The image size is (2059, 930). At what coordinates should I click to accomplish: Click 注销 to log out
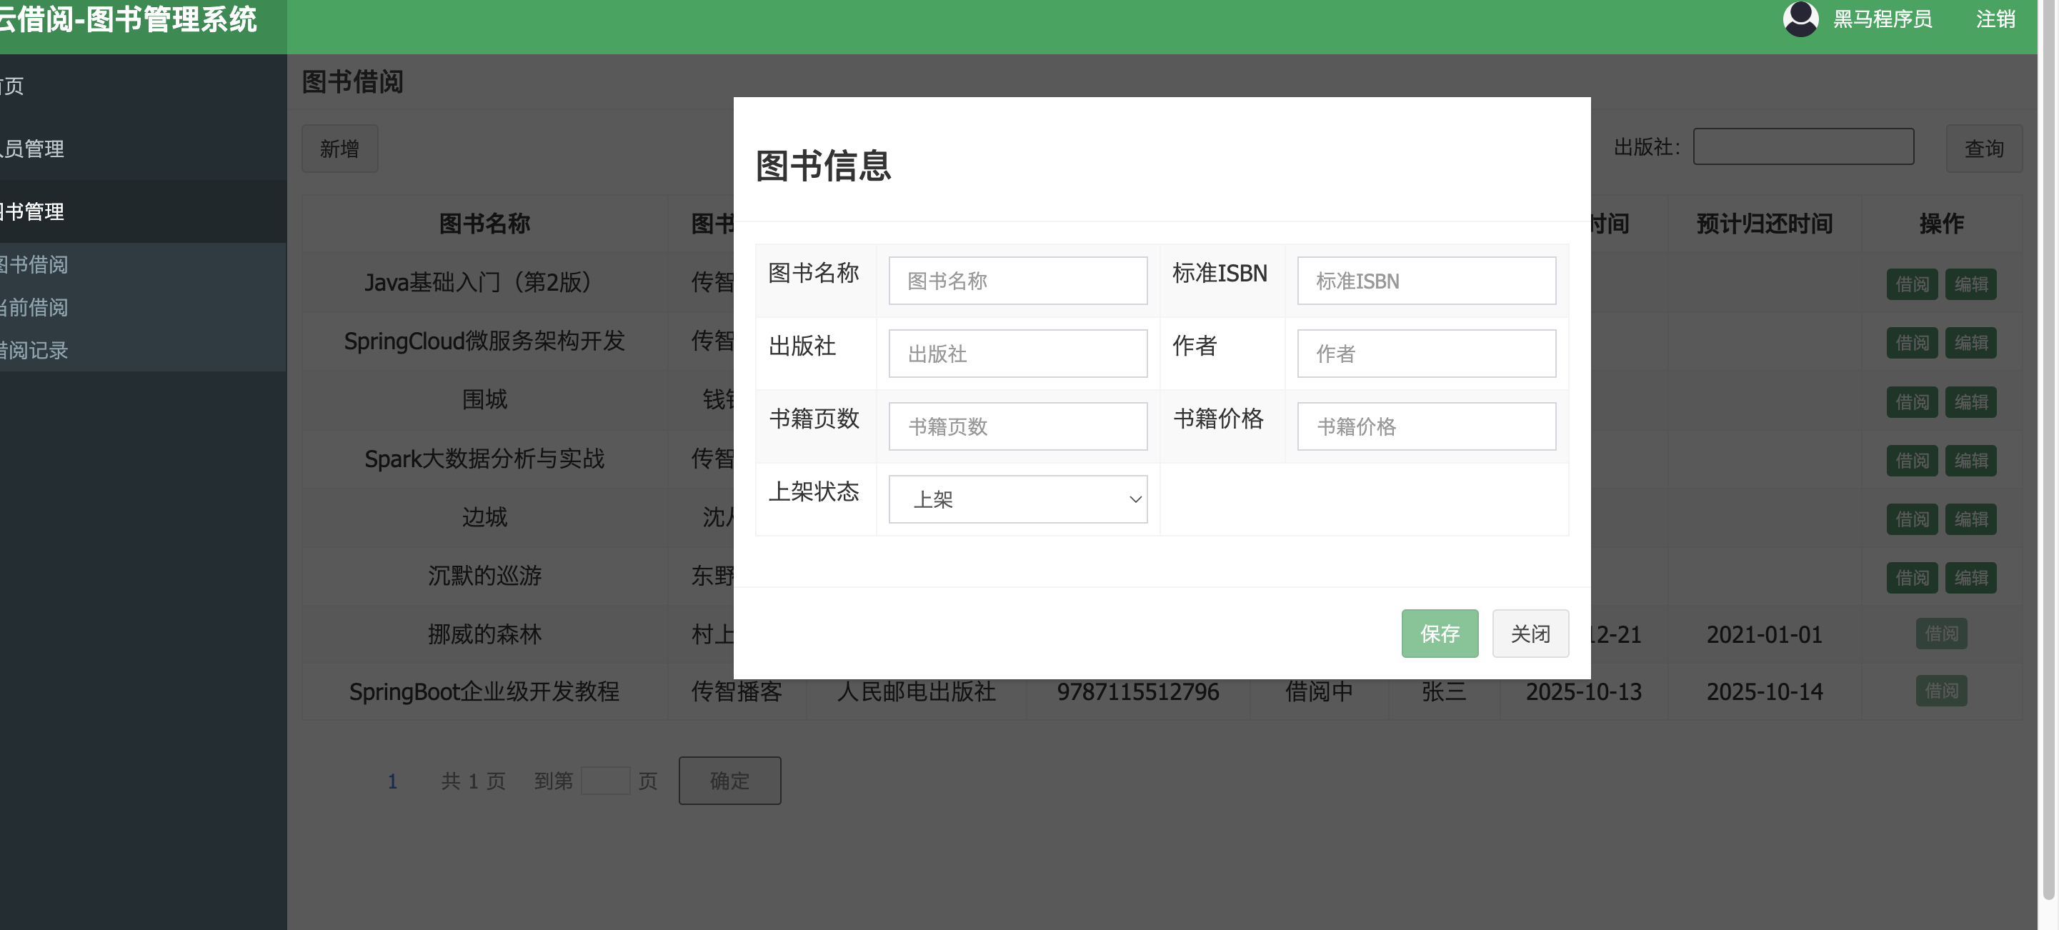pyautogui.click(x=1995, y=19)
